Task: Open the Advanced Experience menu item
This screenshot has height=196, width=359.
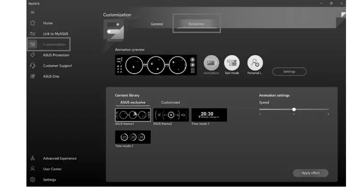Action: [x=60, y=158]
